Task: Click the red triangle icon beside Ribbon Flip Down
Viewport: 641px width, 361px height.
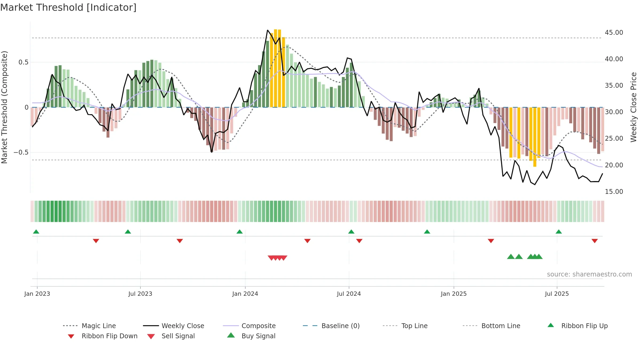Action: click(x=71, y=336)
